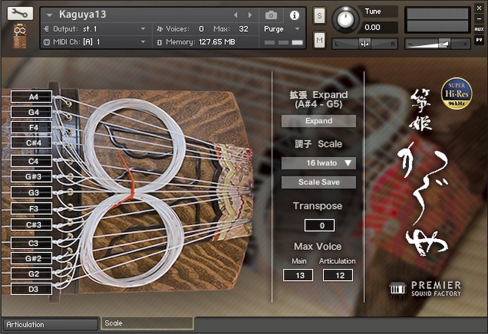Click the pan slider between L and R
This screenshot has width=488, height=334.
coord(364,44)
